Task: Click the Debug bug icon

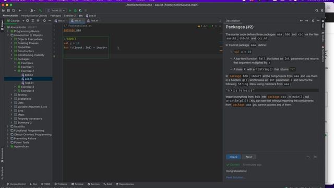Action: [75, 10]
